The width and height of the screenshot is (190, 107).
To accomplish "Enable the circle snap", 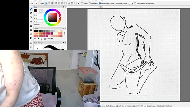I will click(x=62, y=3).
